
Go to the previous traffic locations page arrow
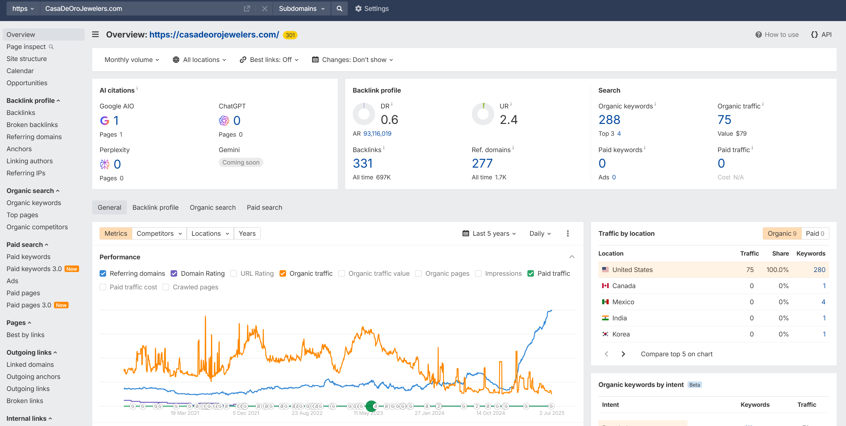point(607,354)
